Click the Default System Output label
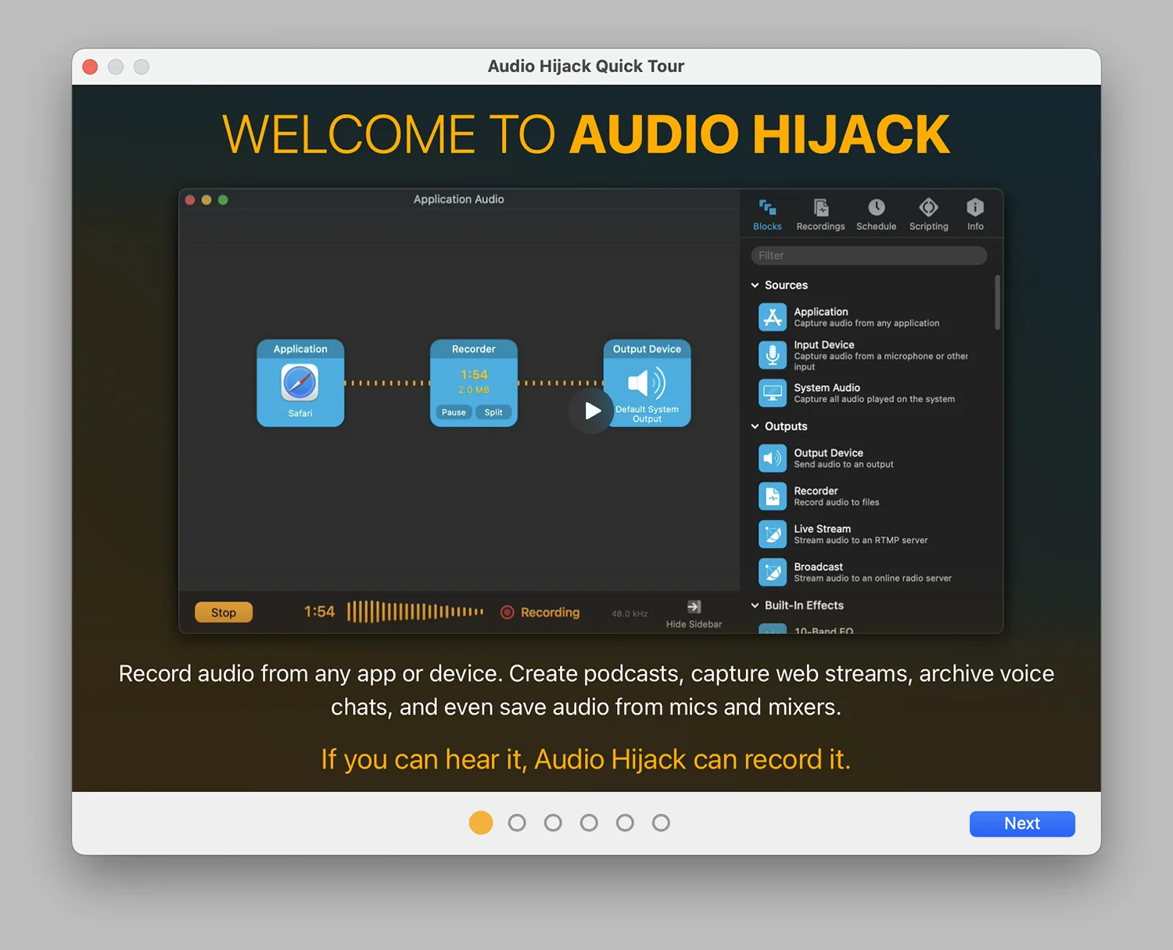The image size is (1173, 950). 647,414
